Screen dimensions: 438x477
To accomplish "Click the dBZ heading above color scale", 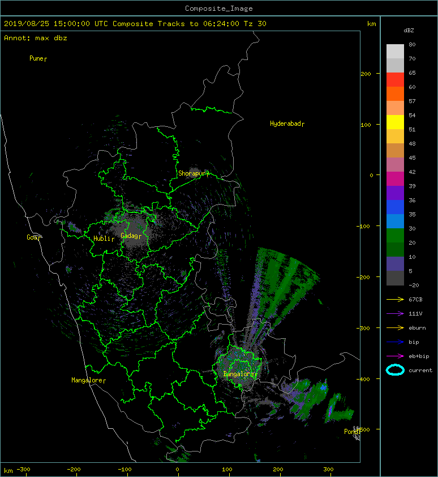I will (409, 31).
